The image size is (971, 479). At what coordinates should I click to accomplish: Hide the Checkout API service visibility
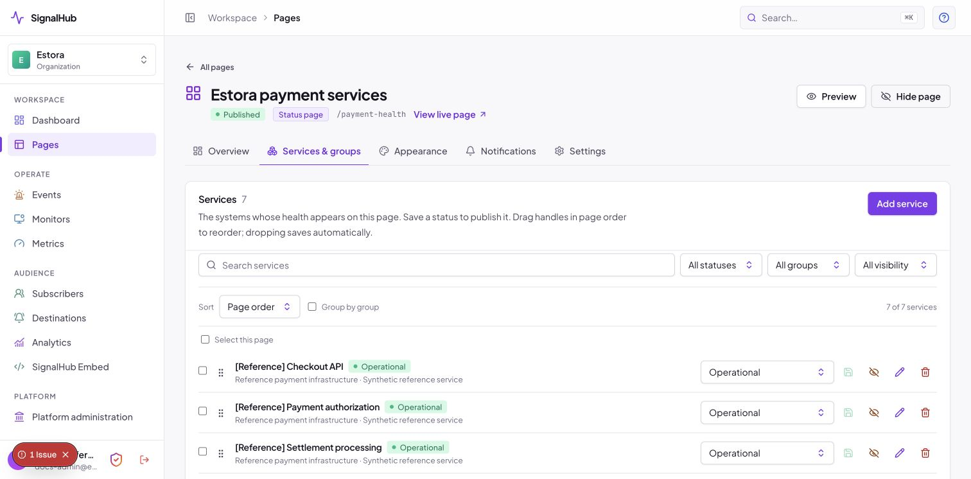(x=874, y=372)
